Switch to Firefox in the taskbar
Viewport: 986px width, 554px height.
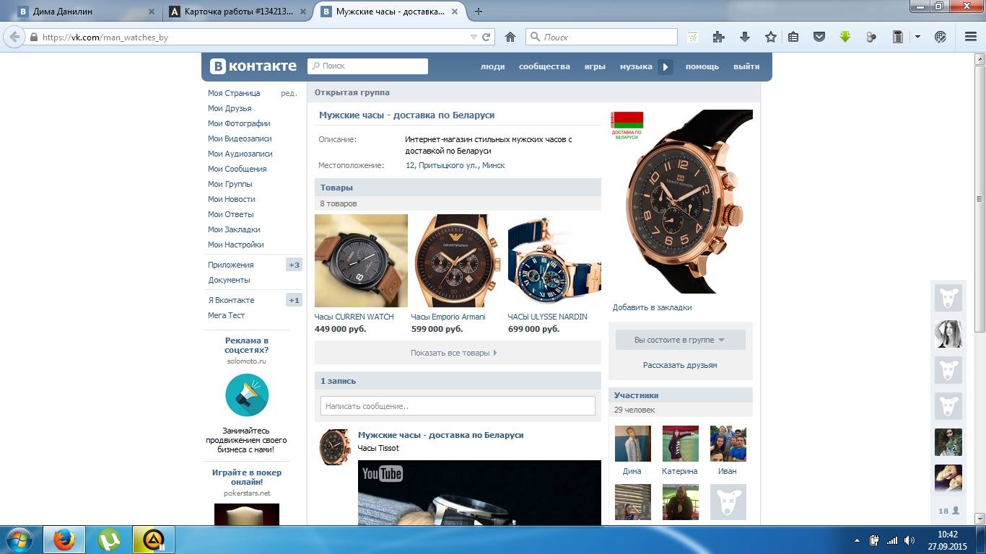coord(64,540)
